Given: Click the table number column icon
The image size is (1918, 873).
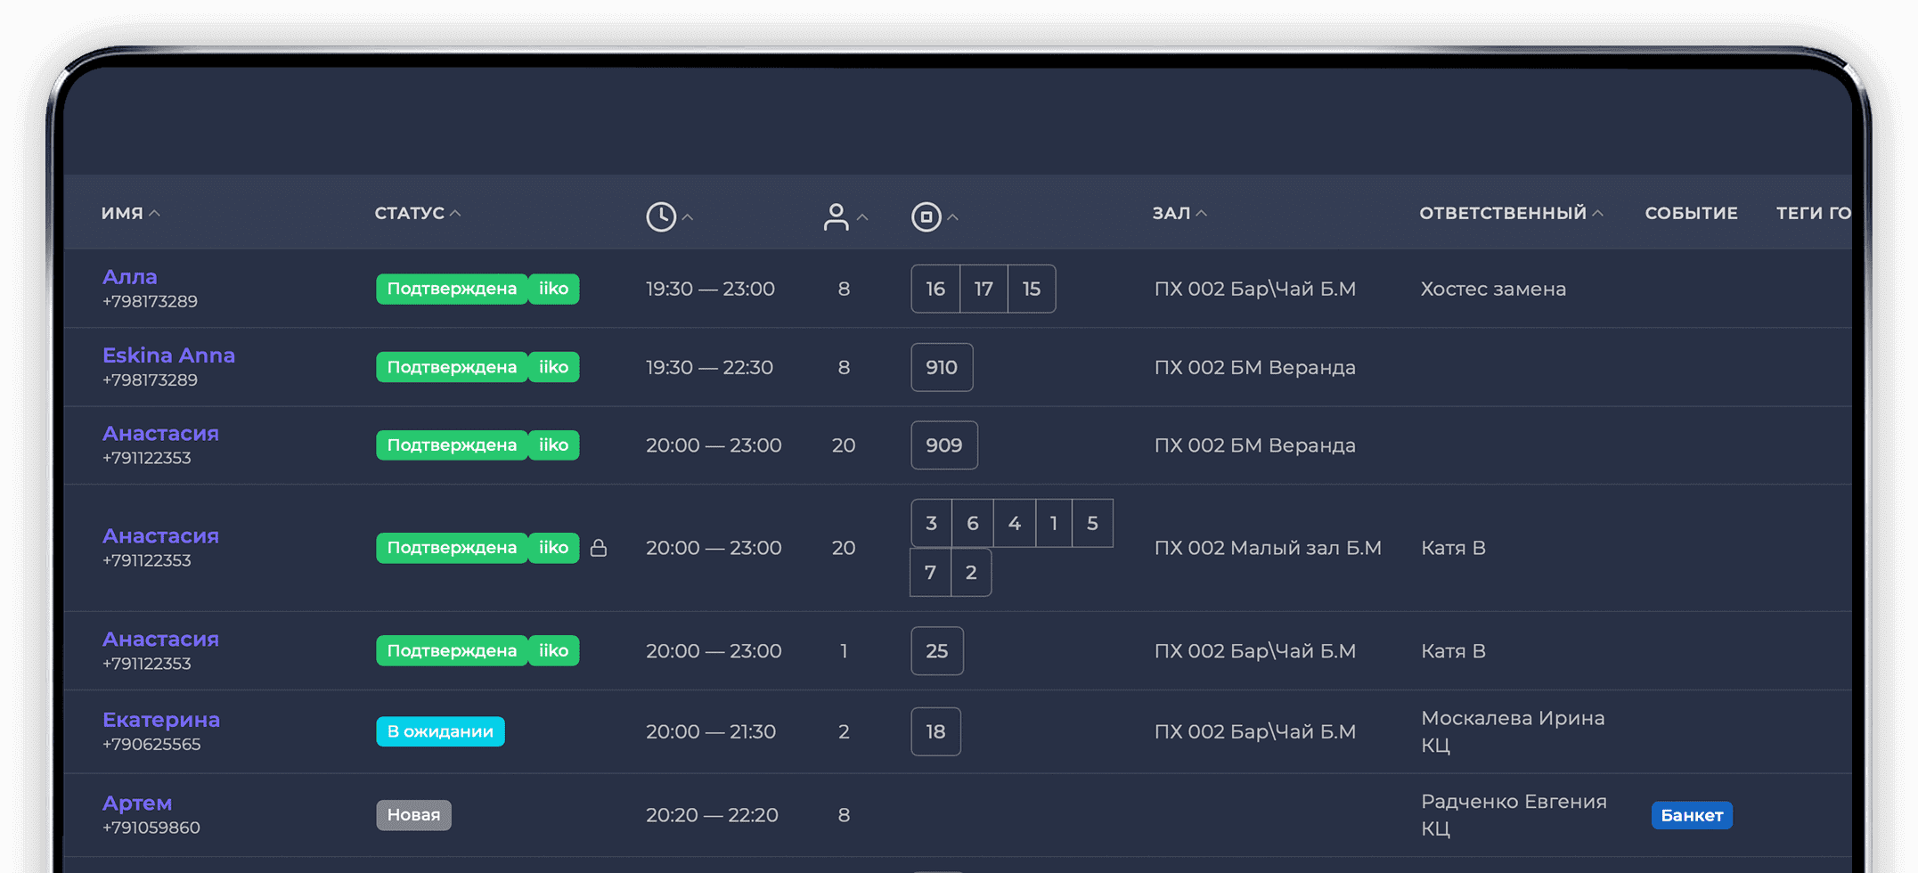Looking at the screenshot, I should 926,216.
